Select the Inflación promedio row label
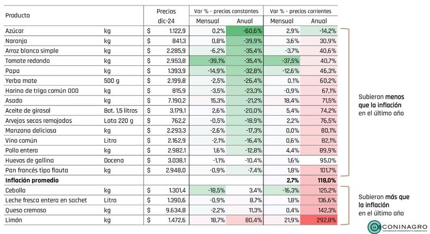Image resolution: width=430 pixels, height=234 pixels. pyautogui.click(x=32, y=180)
